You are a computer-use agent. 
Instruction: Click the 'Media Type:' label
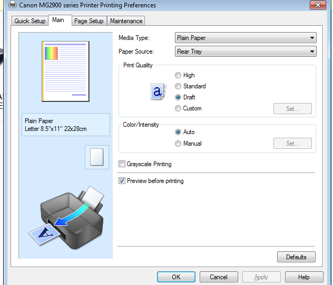(134, 38)
